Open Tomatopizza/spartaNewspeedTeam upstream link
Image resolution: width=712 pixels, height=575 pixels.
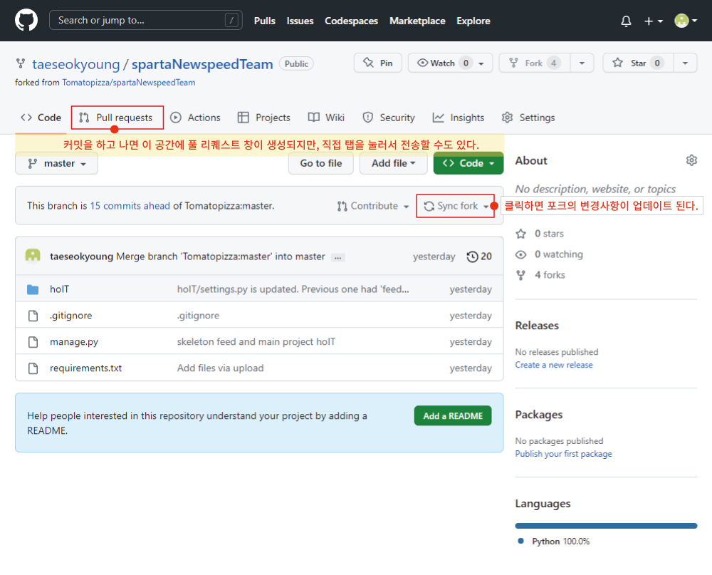(128, 82)
